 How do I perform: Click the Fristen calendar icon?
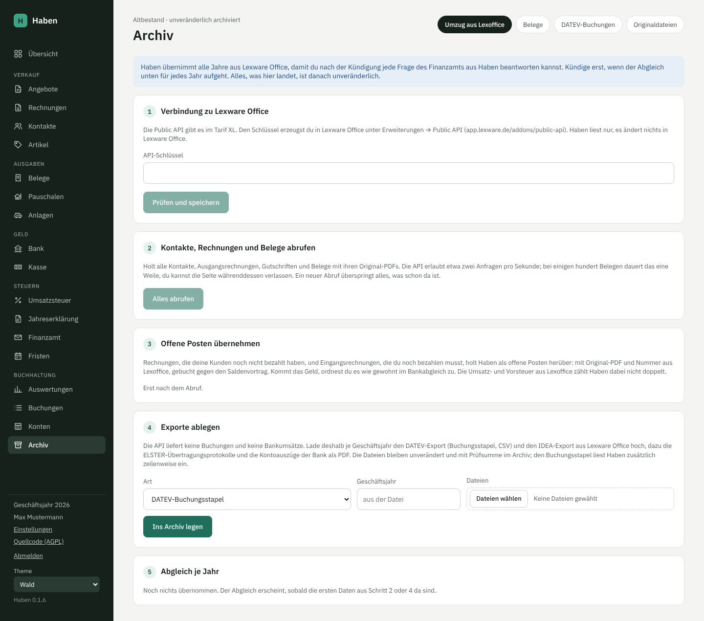[x=18, y=356]
